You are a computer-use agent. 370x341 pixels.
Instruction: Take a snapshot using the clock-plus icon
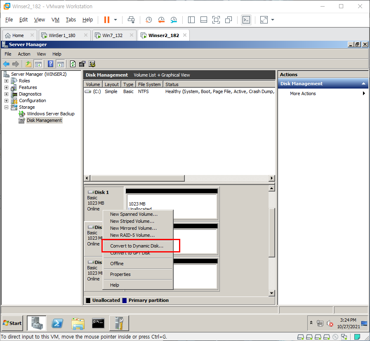tap(148, 20)
